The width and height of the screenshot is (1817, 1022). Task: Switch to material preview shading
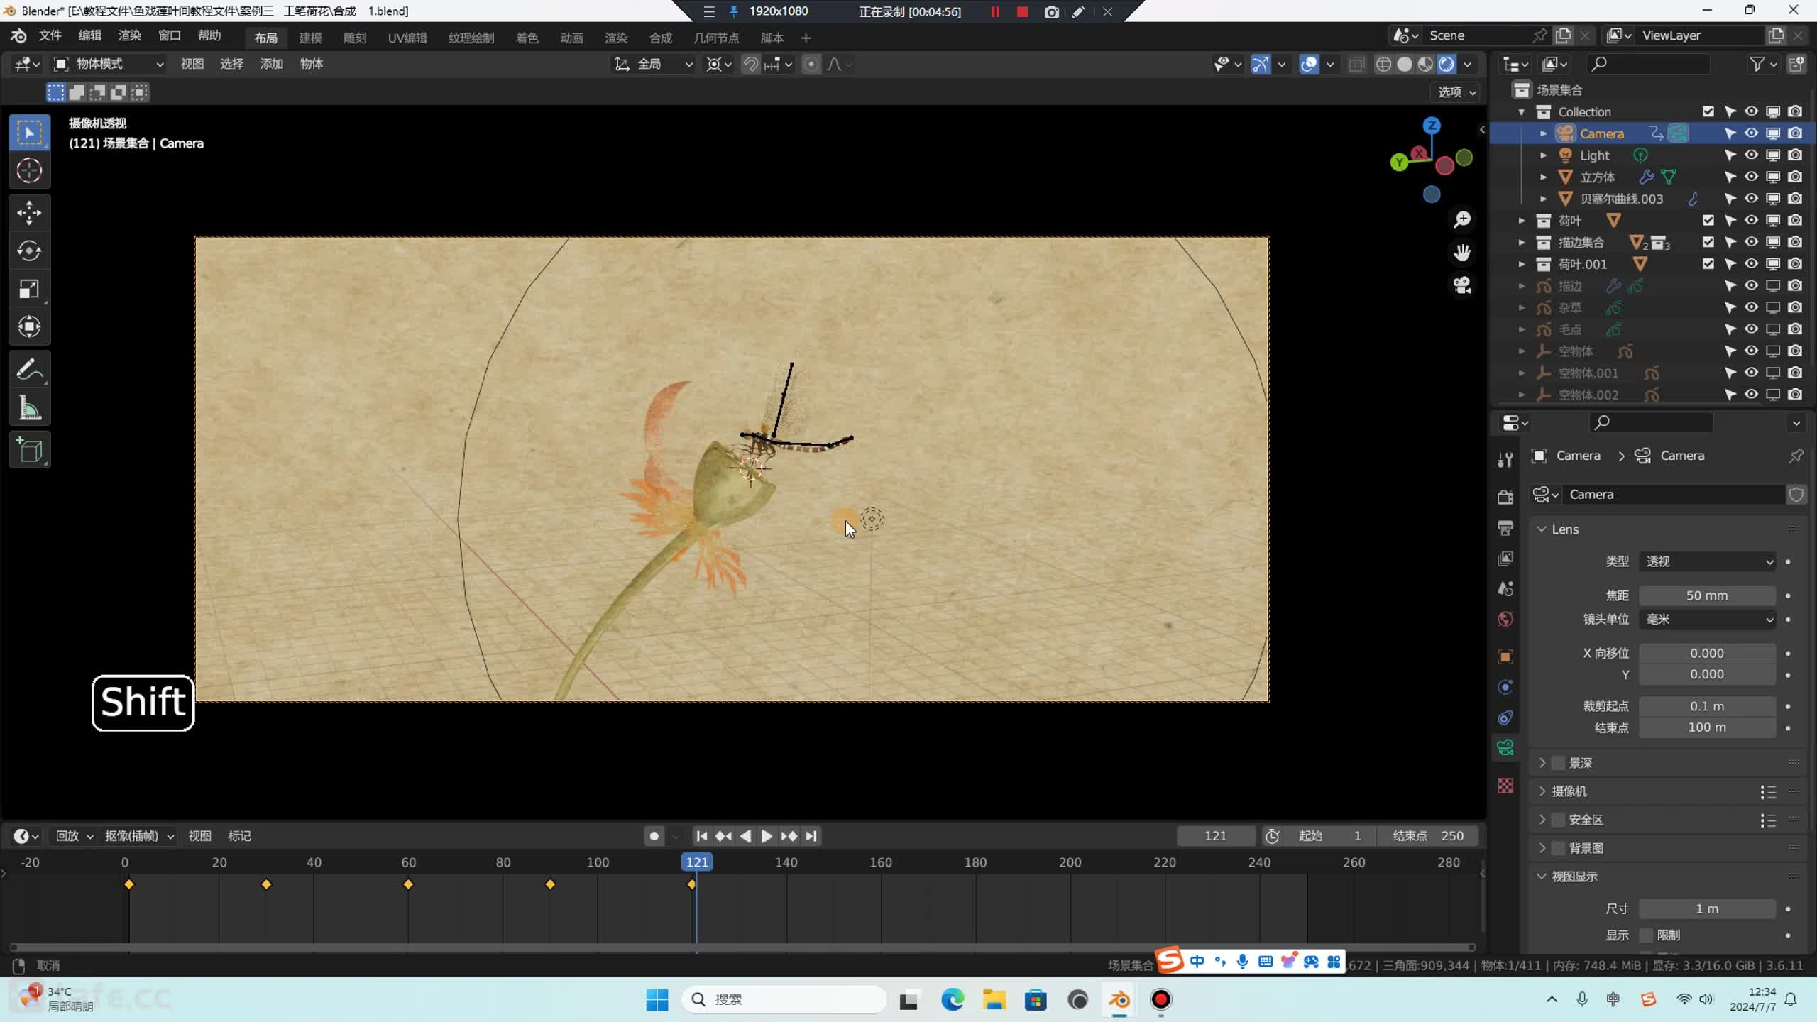click(x=1425, y=64)
